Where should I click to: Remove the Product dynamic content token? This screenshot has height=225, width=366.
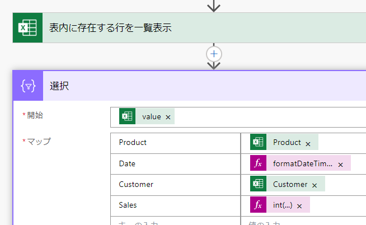click(x=308, y=143)
